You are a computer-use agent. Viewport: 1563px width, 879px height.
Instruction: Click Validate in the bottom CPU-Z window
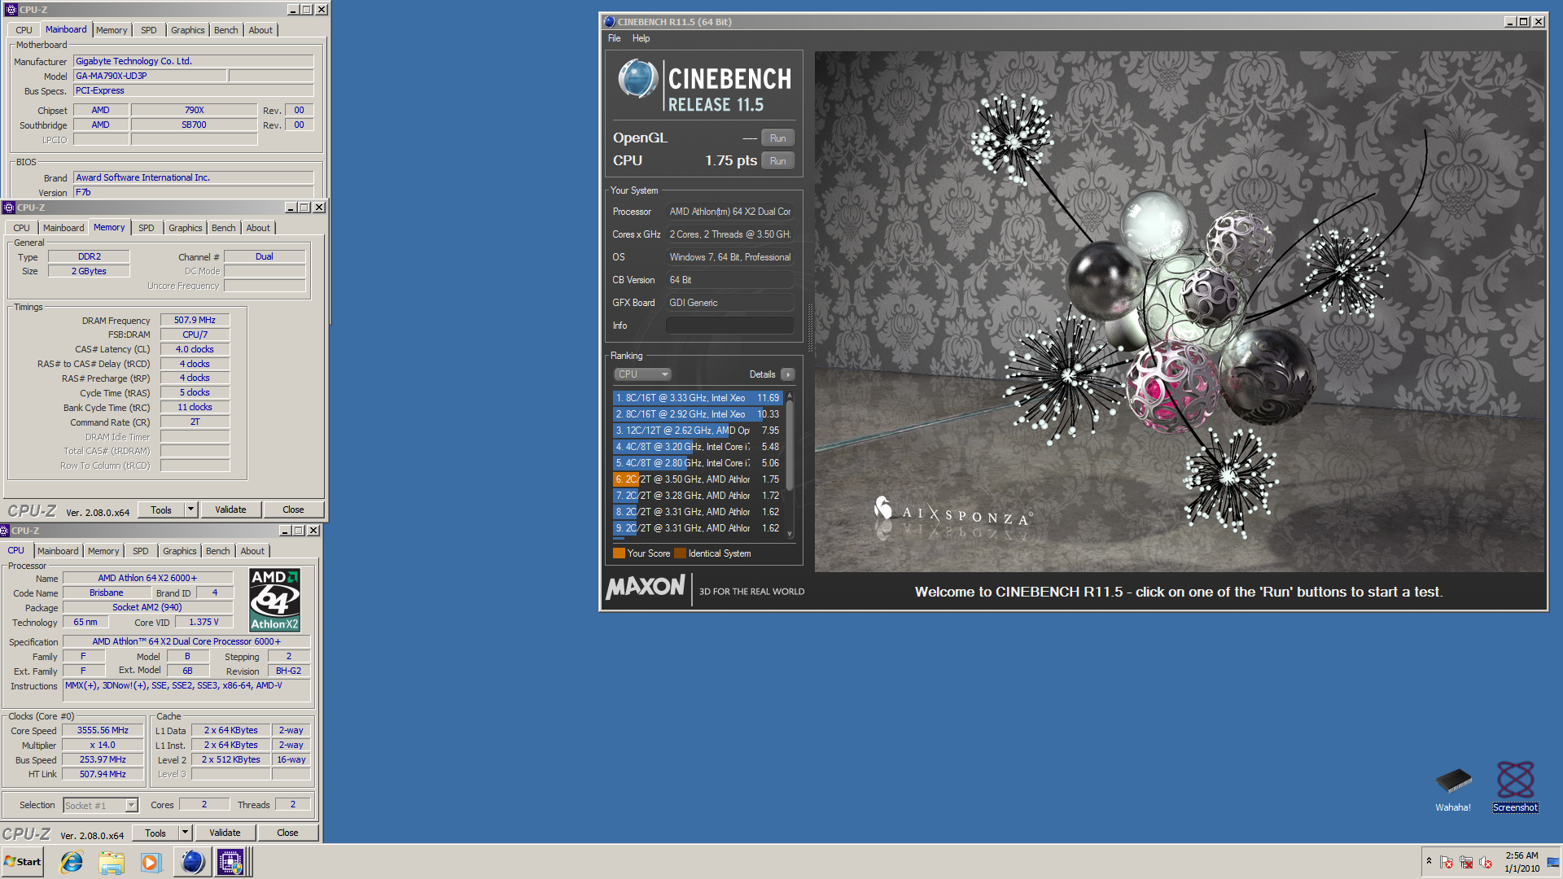[x=225, y=833]
